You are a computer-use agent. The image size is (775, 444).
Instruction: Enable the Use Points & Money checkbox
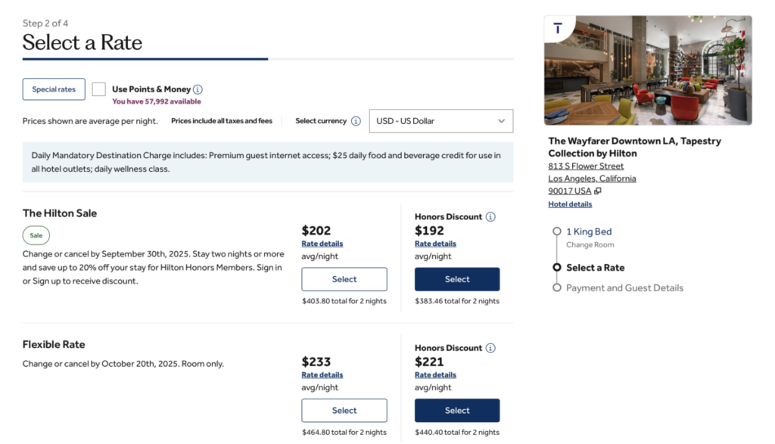click(99, 89)
